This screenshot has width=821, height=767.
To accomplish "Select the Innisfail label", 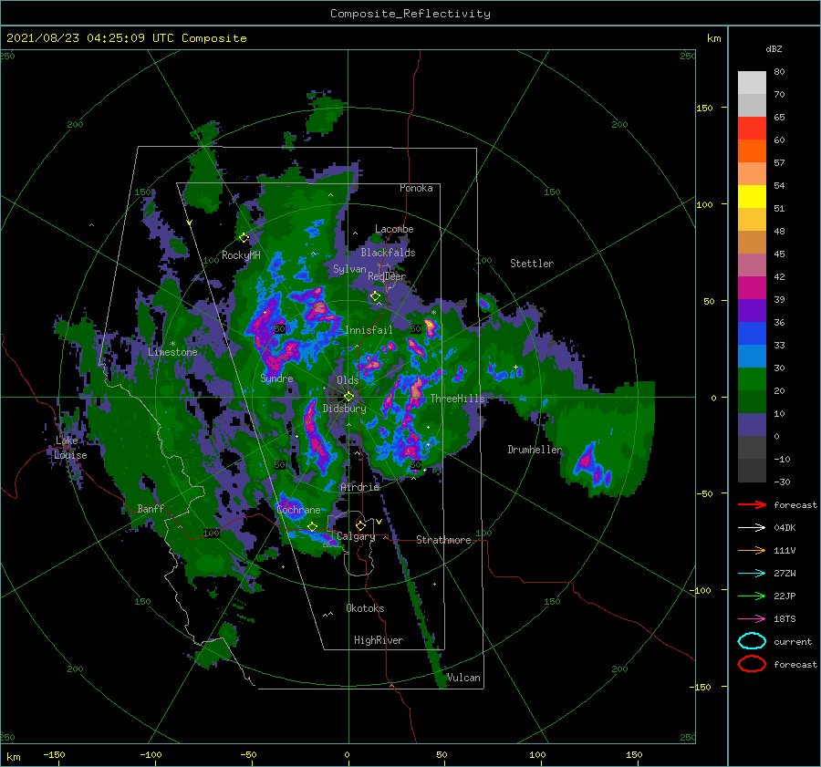I will (x=369, y=330).
